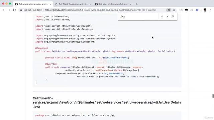
Task: Click the stereotype.Component import line
Action: 66,42
